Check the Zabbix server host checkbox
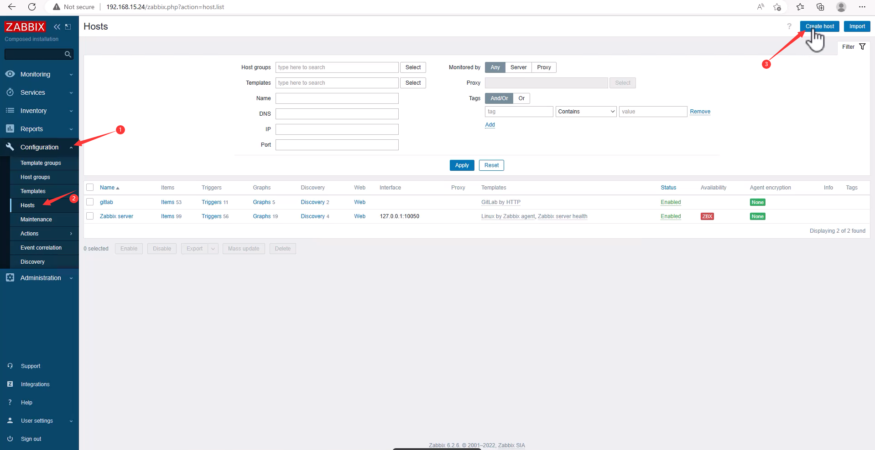 pyautogui.click(x=90, y=216)
